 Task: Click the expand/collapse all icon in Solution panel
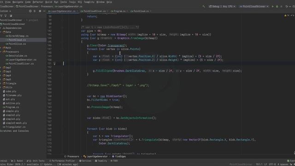point(35,11)
